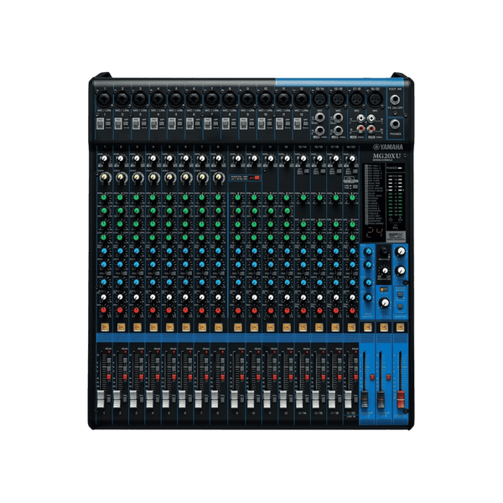Click the channel 10 fader cap
503x503 pixels.
[251, 399]
